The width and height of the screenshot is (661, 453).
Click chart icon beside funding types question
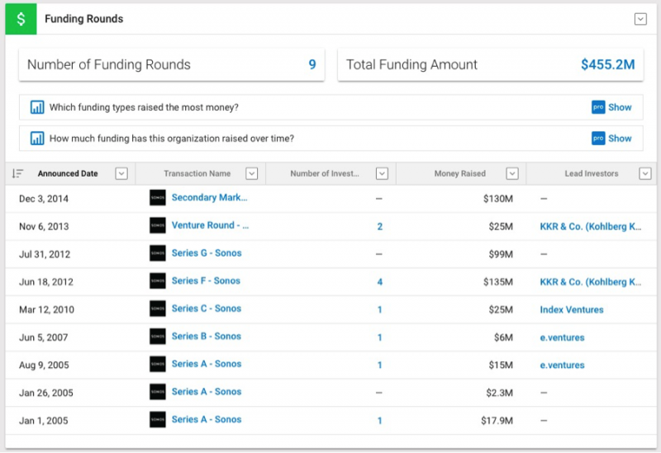click(x=37, y=107)
